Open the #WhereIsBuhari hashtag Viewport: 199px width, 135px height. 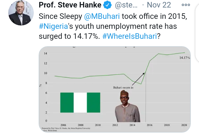(130, 36)
